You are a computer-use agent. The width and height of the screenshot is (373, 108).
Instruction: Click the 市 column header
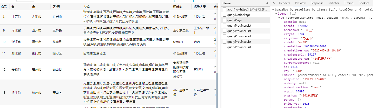point(34,7)
